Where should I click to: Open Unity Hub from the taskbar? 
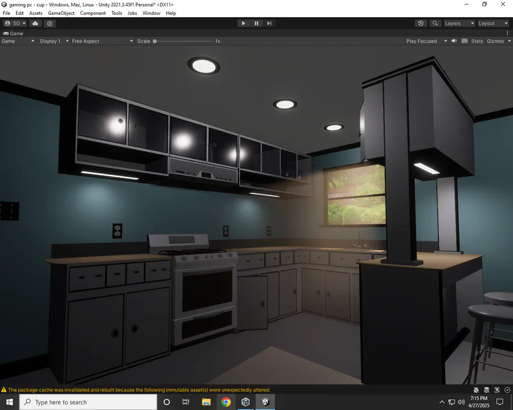245,402
